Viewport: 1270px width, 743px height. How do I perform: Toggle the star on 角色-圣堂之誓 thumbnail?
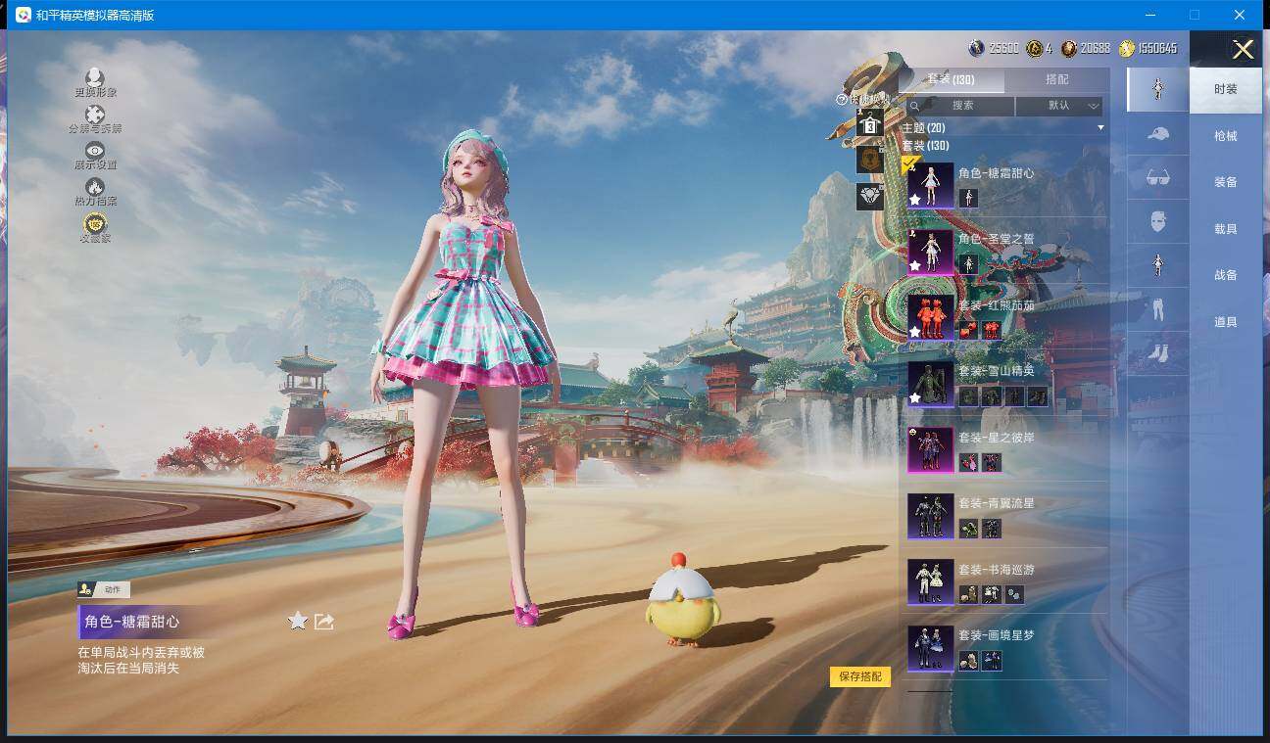point(915,265)
